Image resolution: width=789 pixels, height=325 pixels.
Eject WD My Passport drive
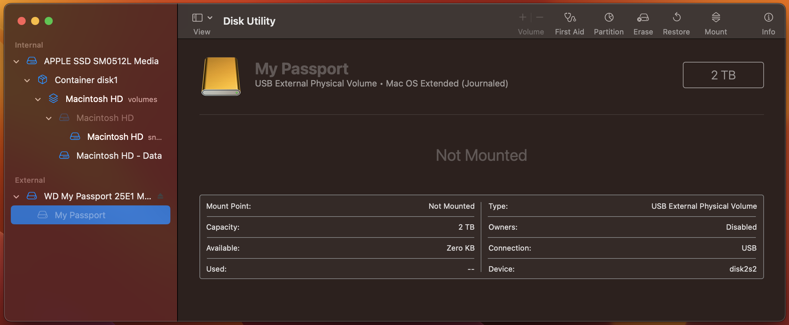161,196
